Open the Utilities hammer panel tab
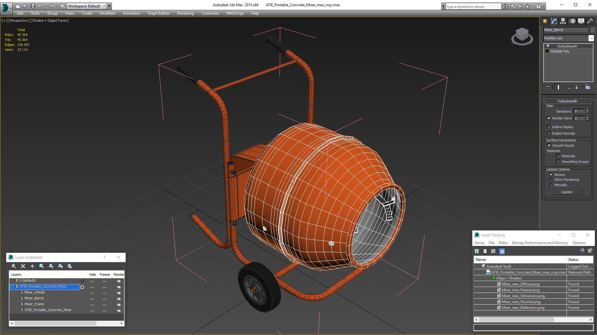Screen dimensions: 597x335 coord(590,21)
